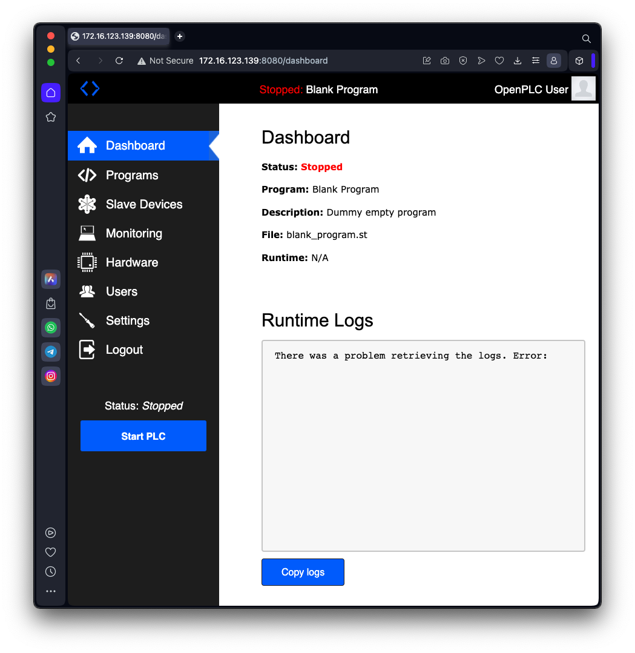Click the red Stopped status value
The image size is (635, 653).
coord(321,167)
